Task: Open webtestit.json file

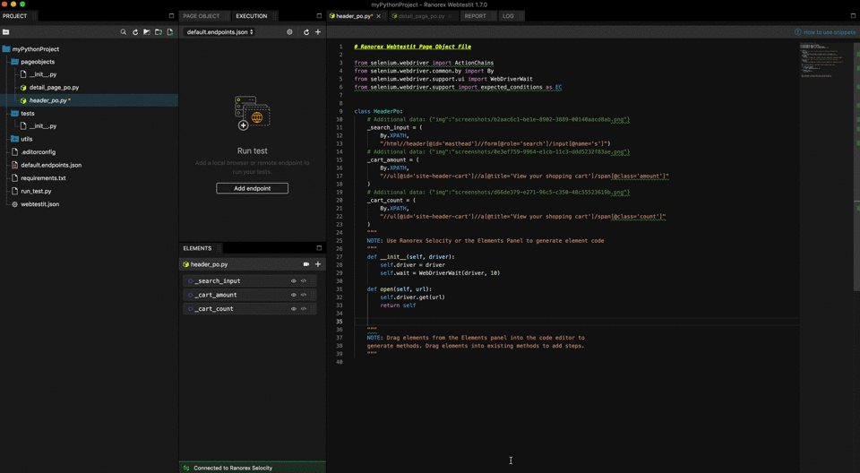Action: pos(40,204)
